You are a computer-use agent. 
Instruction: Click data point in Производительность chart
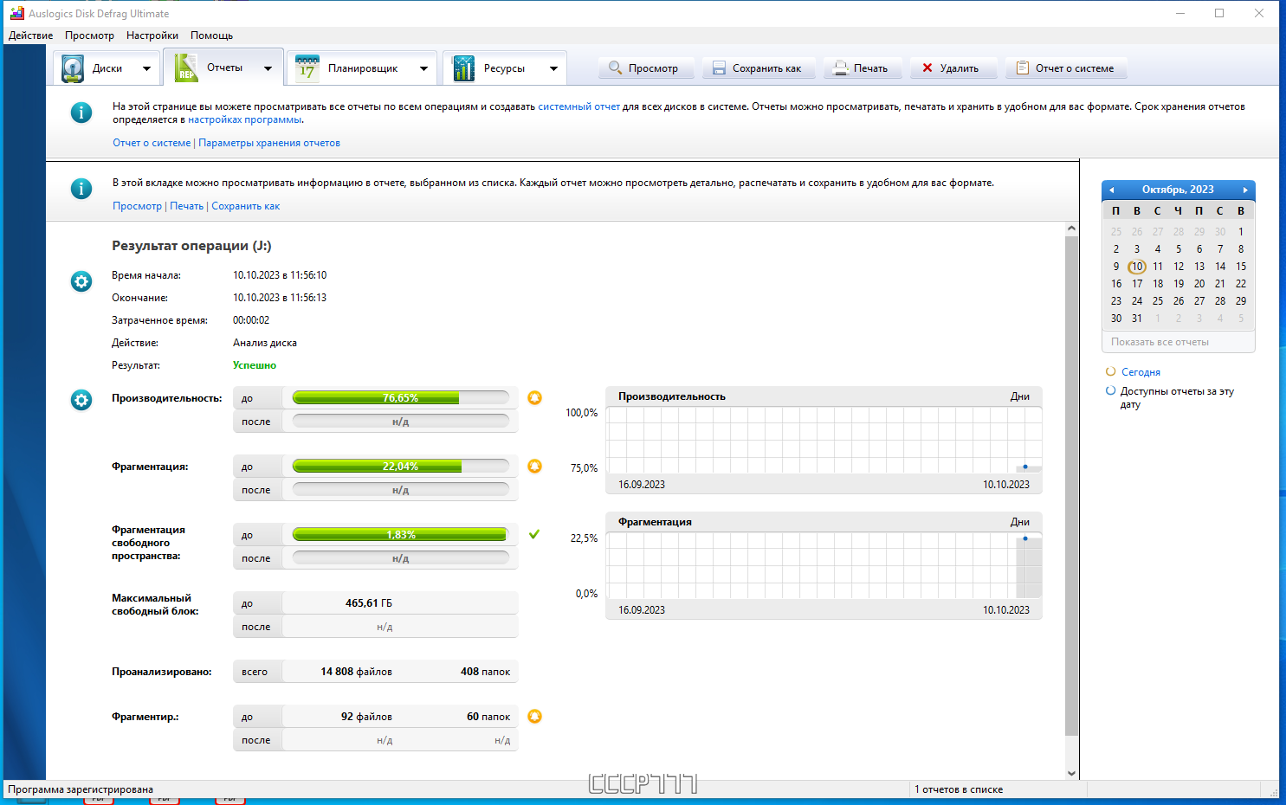pos(1025,467)
